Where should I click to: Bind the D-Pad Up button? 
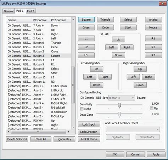[x=118, y=39]
